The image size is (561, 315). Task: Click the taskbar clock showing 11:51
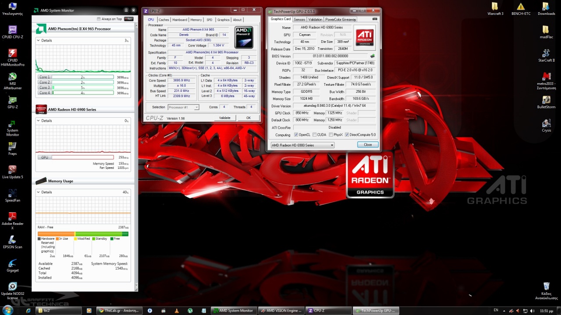click(x=546, y=311)
